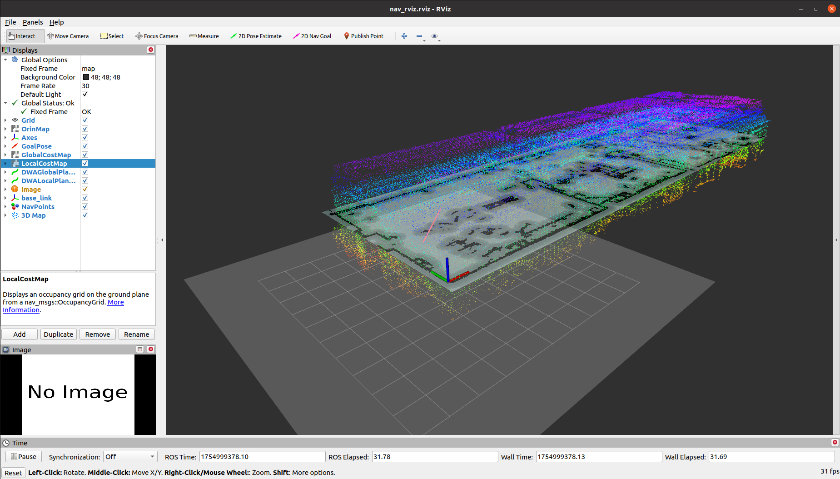Expand the GoalPose display properties
840x479 pixels.
coord(5,146)
